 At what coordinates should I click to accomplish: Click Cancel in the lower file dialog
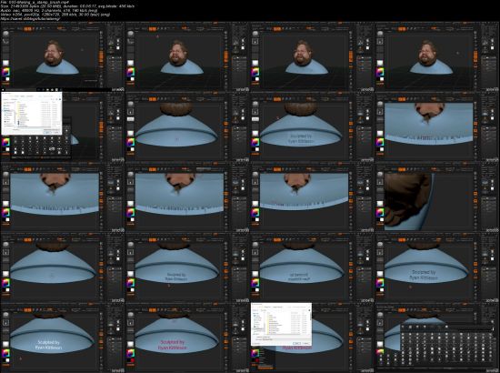tap(305, 343)
